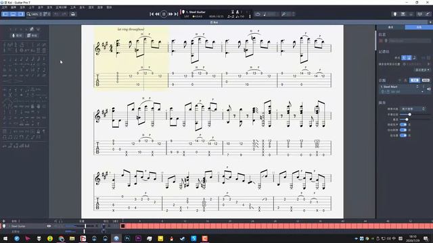The width and height of the screenshot is (433, 243).
Task: Adjust the second Interpretation slider handle
Action: tap(407, 119)
